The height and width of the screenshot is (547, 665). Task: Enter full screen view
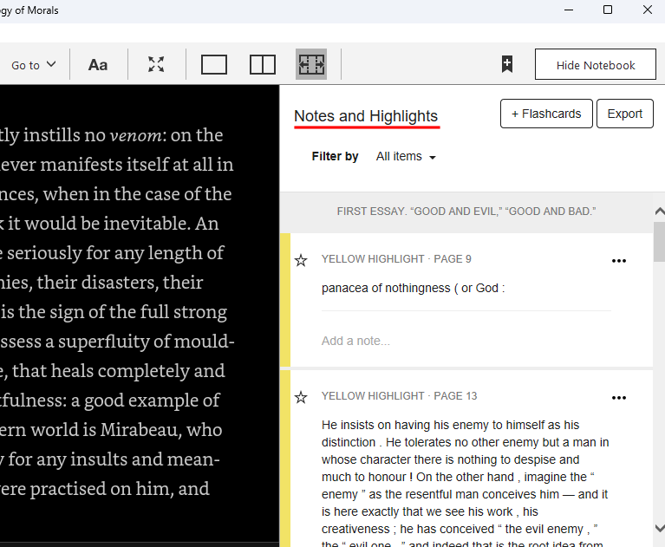[x=156, y=65]
